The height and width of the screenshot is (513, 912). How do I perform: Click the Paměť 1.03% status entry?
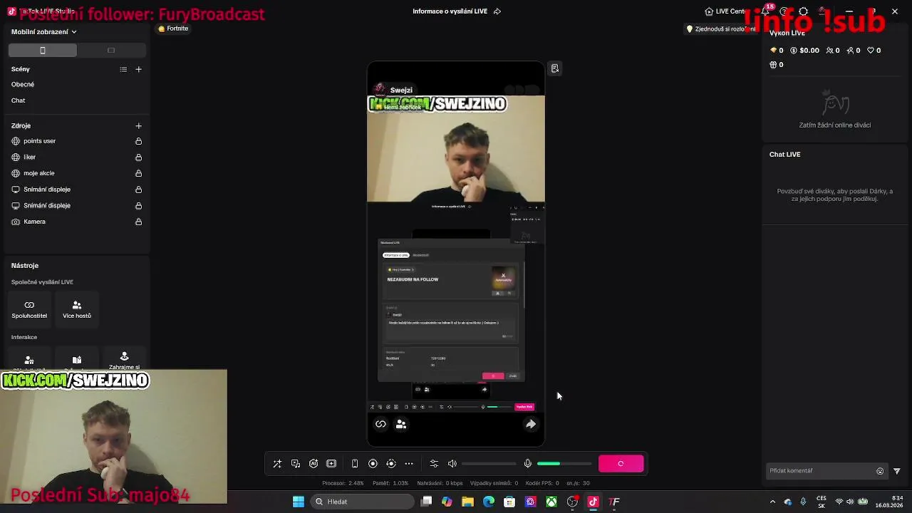pos(390,483)
